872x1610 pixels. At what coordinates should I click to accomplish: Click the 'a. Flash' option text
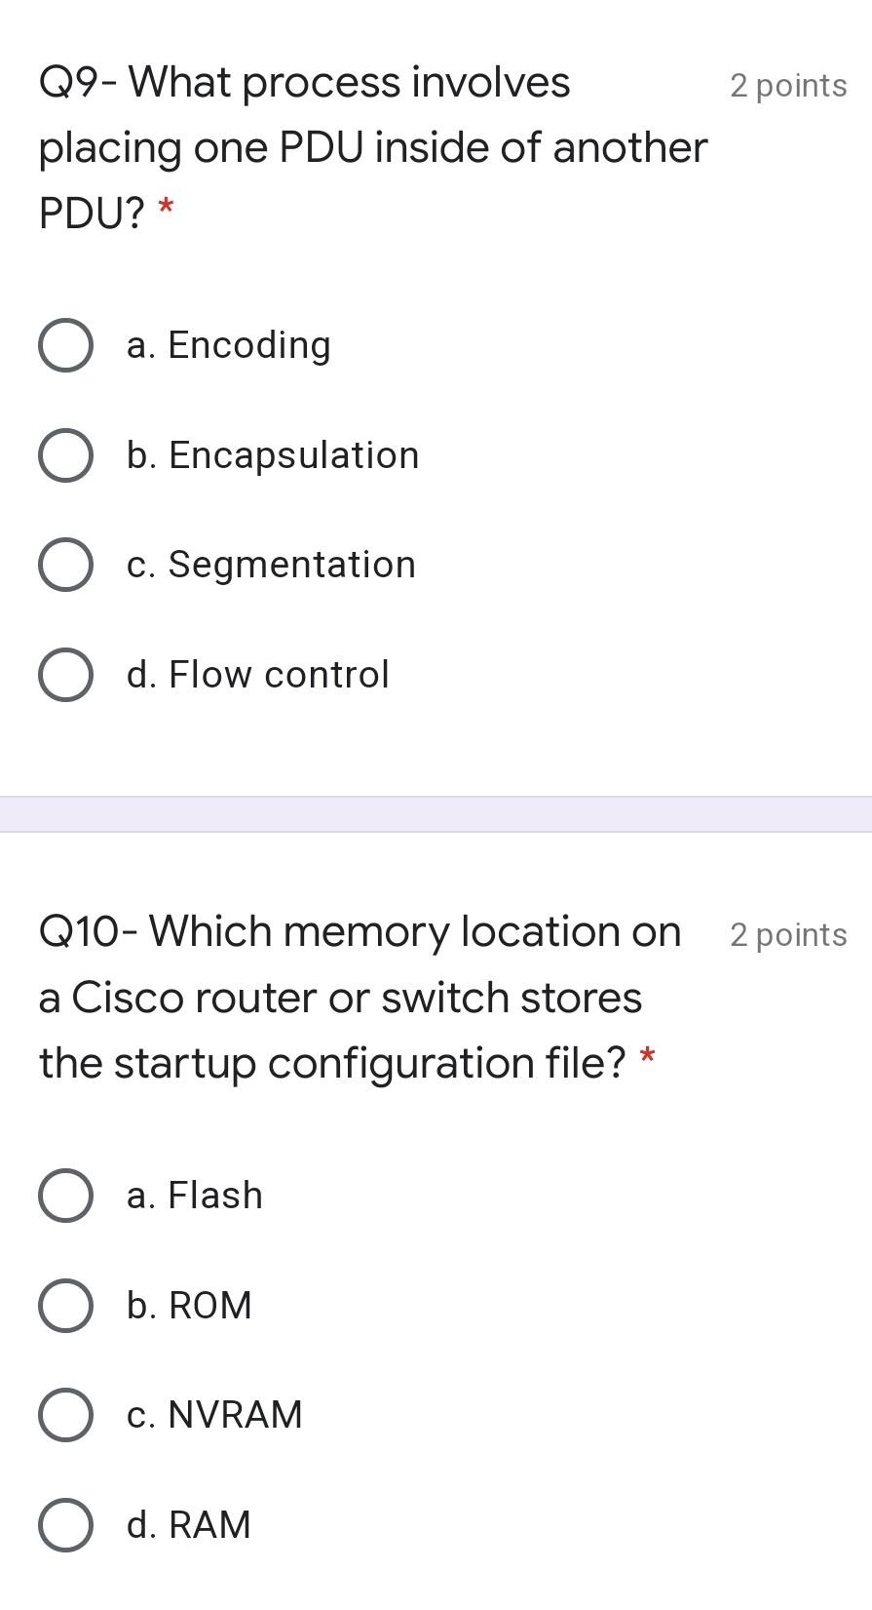195,1196
